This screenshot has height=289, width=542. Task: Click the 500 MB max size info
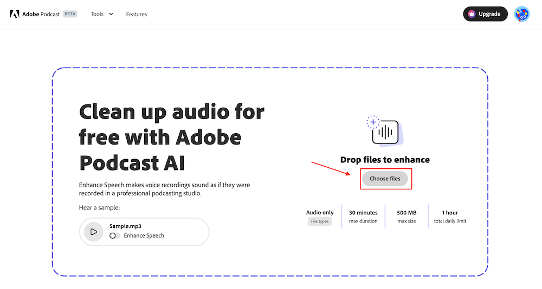click(406, 216)
